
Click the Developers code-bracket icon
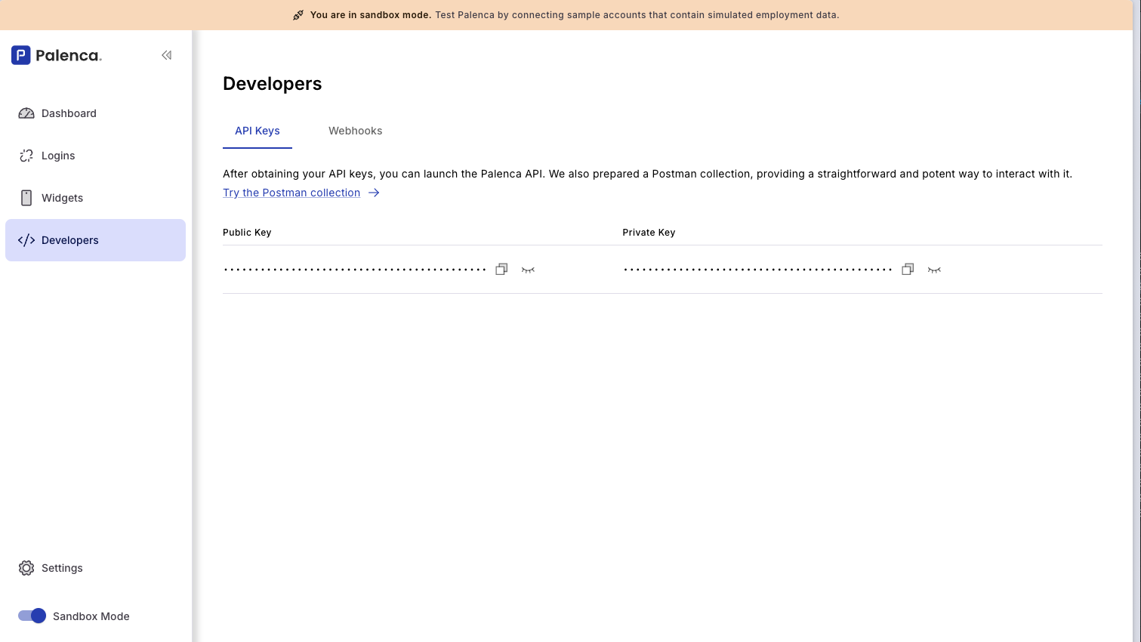pyautogui.click(x=26, y=240)
